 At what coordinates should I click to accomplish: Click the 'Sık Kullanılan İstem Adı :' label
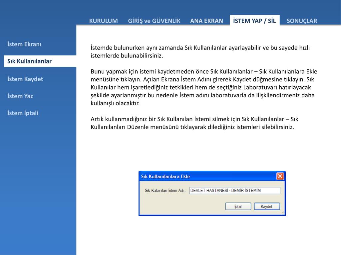click(x=165, y=191)
